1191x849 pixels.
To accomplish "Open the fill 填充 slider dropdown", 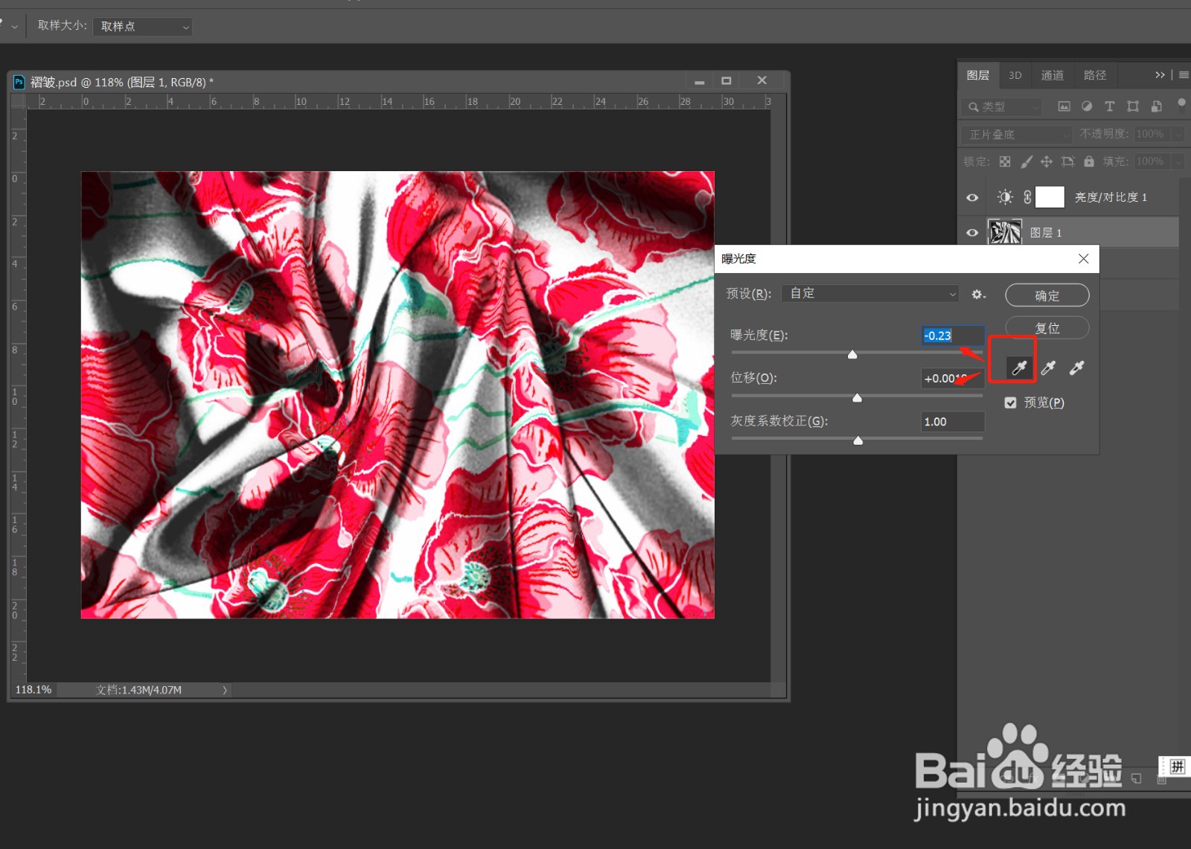I will click(x=1177, y=161).
